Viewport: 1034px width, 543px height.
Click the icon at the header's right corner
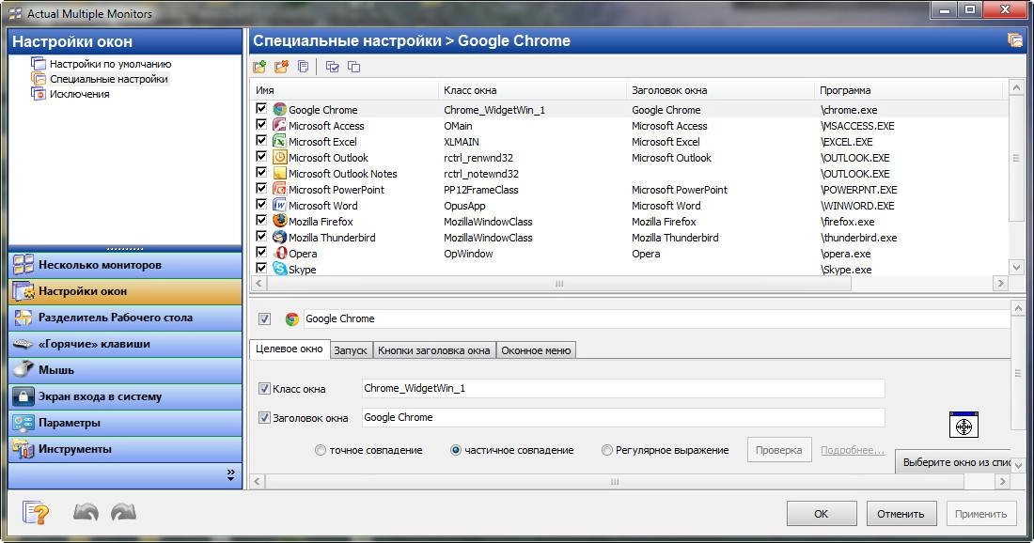(1014, 40)
